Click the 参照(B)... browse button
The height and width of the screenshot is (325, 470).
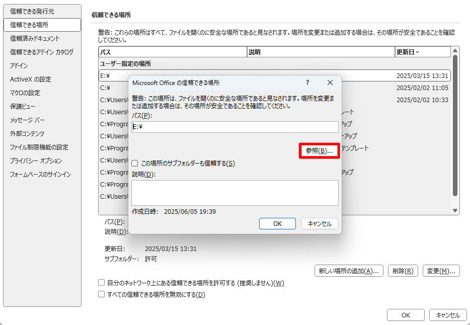pyautogui.click(x=319, y=151)
